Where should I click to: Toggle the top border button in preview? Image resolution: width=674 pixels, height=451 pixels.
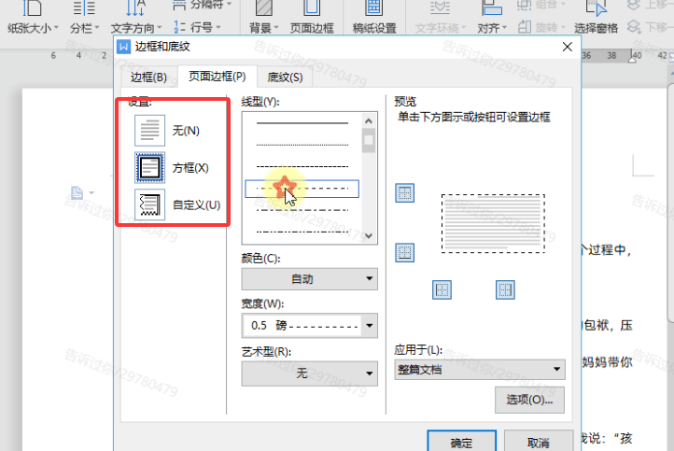pyautogui.click(x=404, y=193)
